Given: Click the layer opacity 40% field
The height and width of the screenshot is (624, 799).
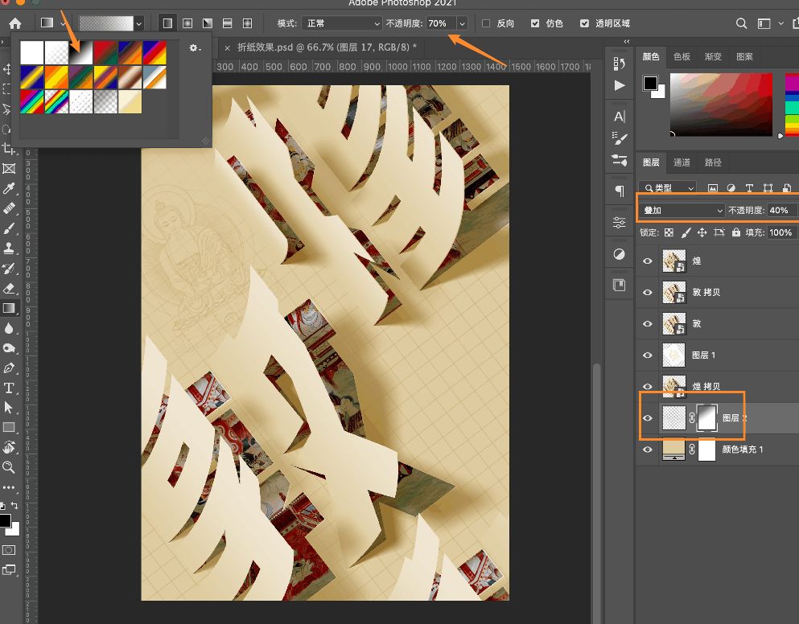Looking at the screenshot, I should point(781,211).
